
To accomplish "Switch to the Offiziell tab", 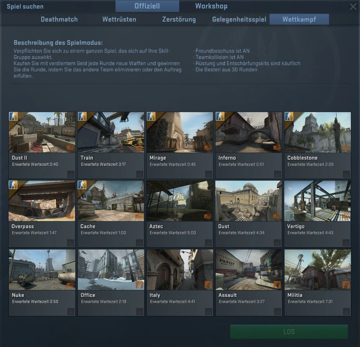I will (x=147, y=6).
